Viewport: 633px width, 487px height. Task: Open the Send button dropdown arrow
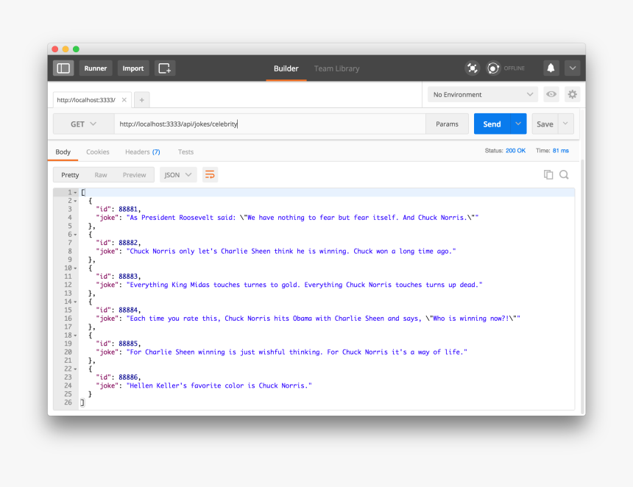tap(518, 124)
